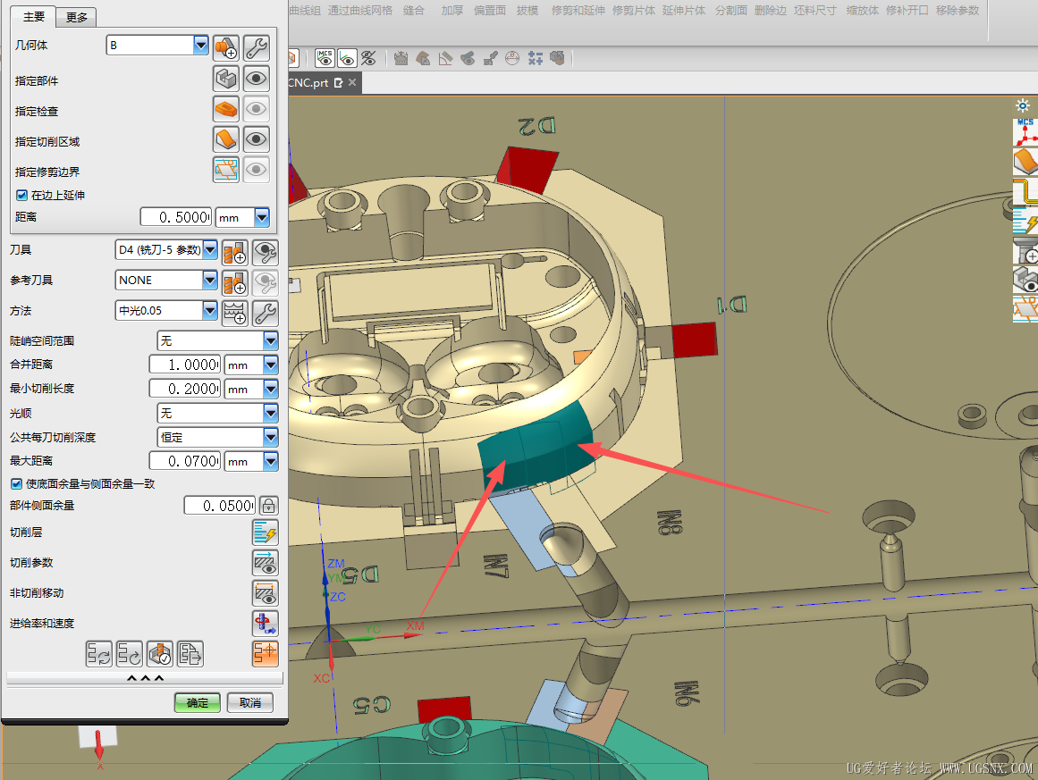Image resolution: width=1038 pixels, height=780 pixels.
Task: Click the MCS icon in right sidebar
Action: [x=1025, y=132]
